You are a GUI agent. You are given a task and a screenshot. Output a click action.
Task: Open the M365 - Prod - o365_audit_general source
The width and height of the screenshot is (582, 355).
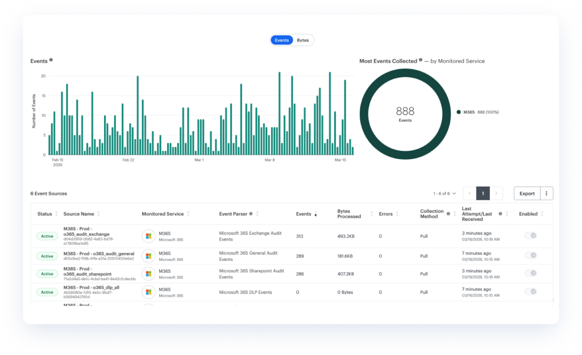[x=99, y=253]
